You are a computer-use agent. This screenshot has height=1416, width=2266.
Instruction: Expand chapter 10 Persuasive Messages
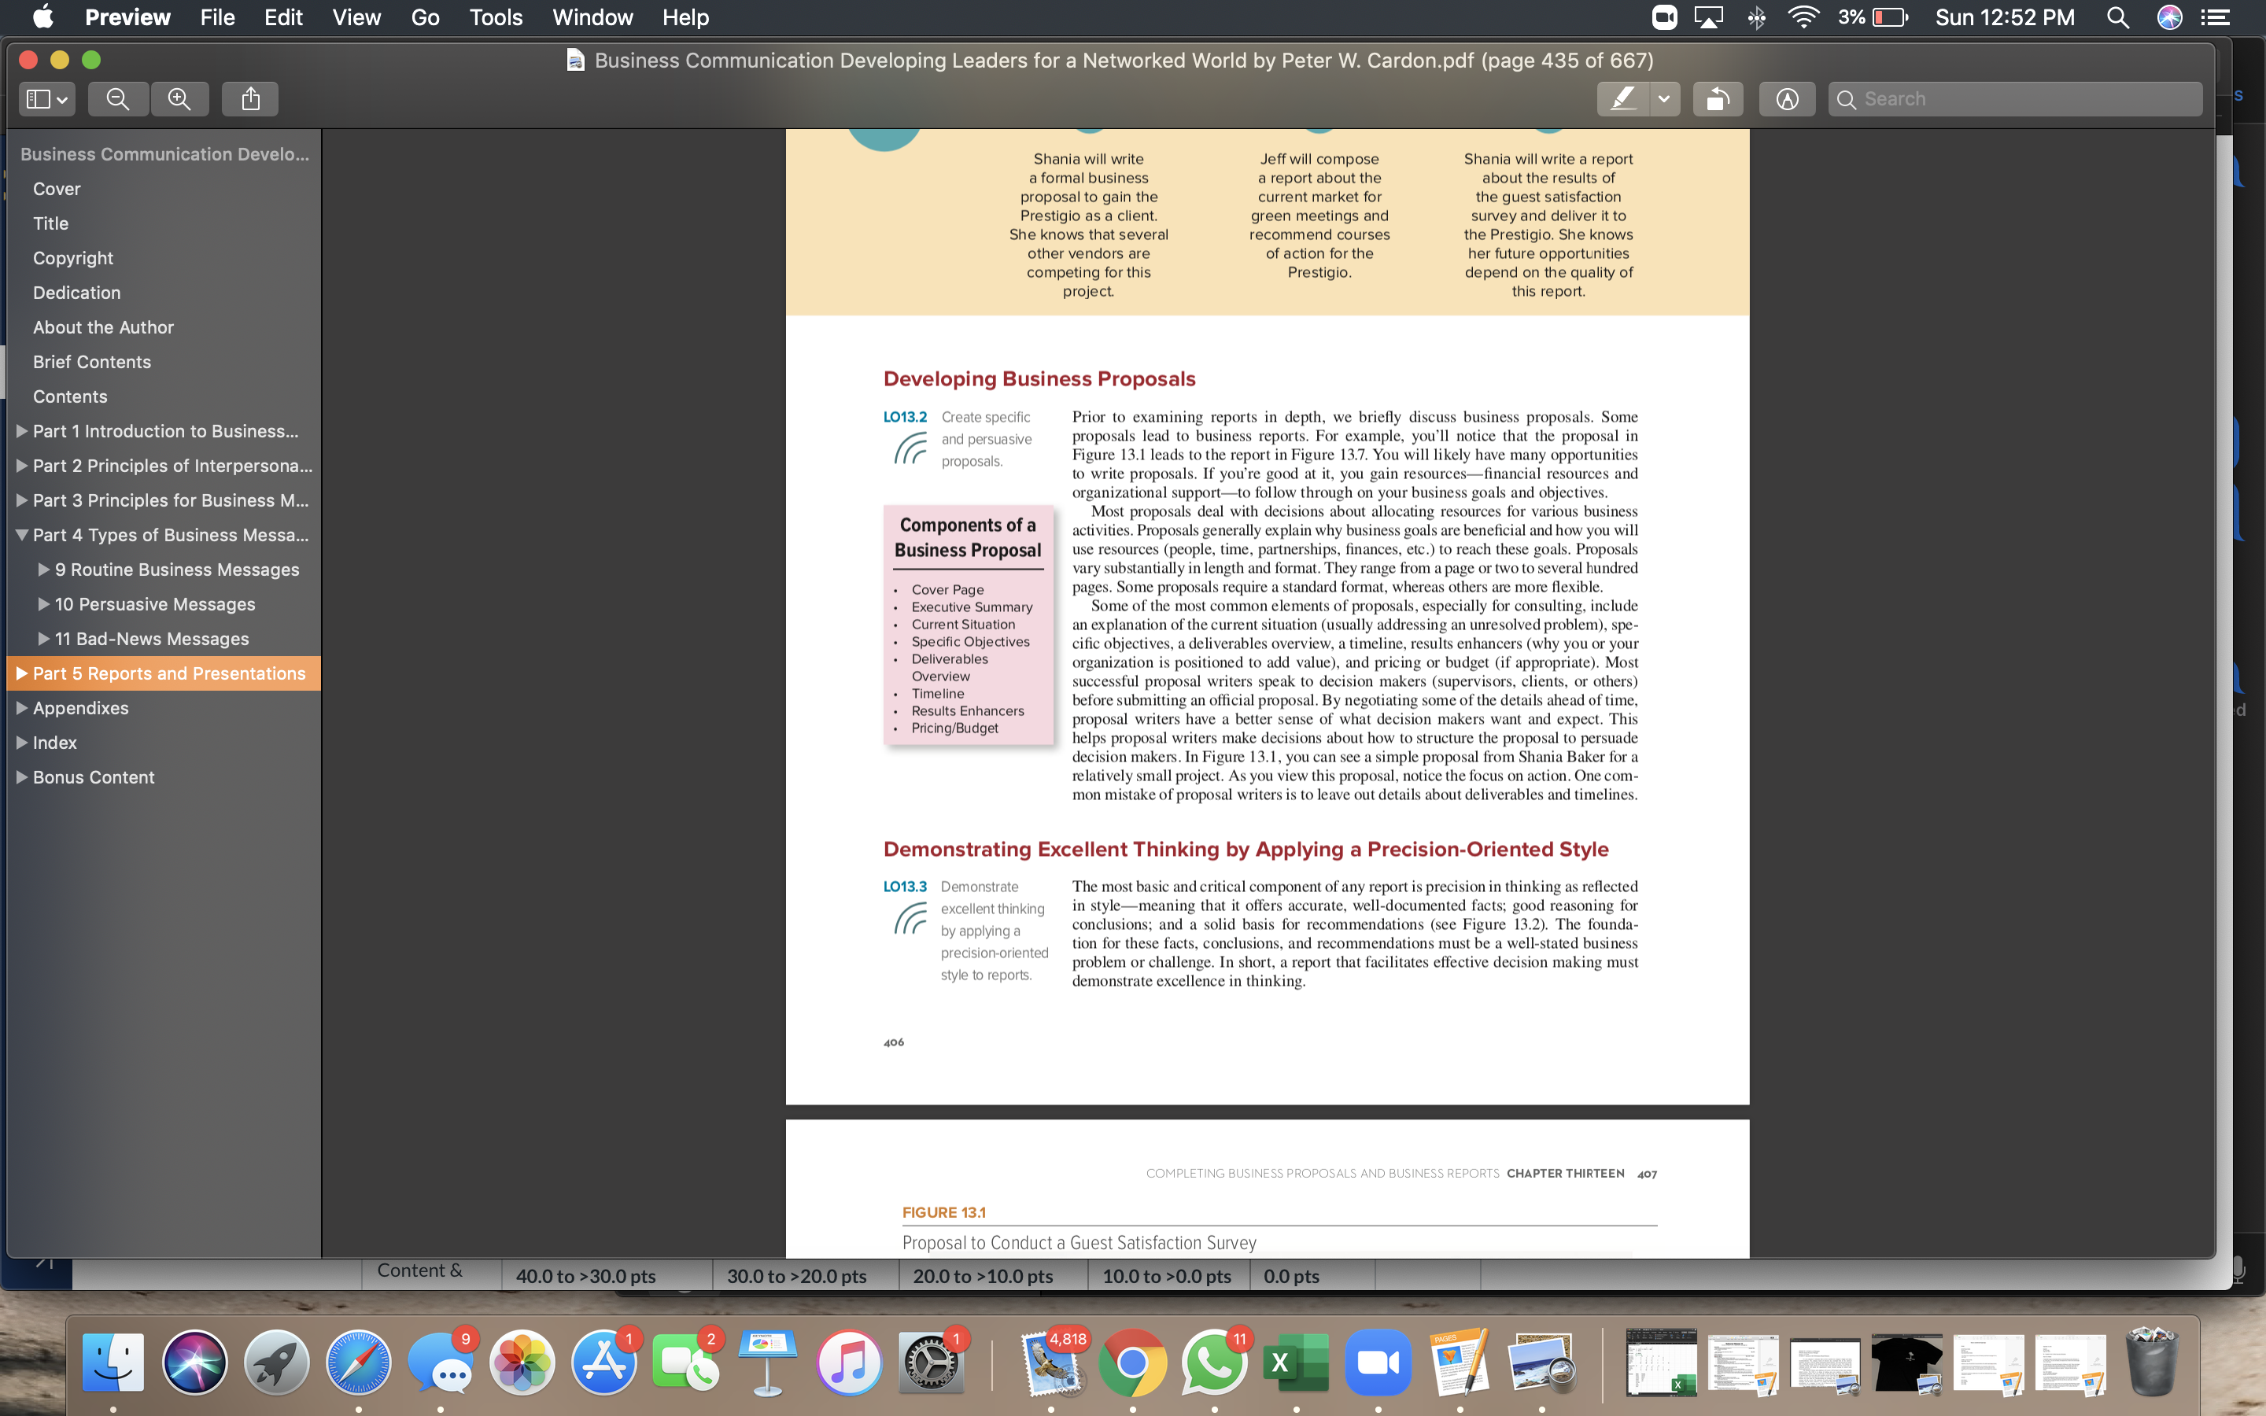[x=43, y=604]
